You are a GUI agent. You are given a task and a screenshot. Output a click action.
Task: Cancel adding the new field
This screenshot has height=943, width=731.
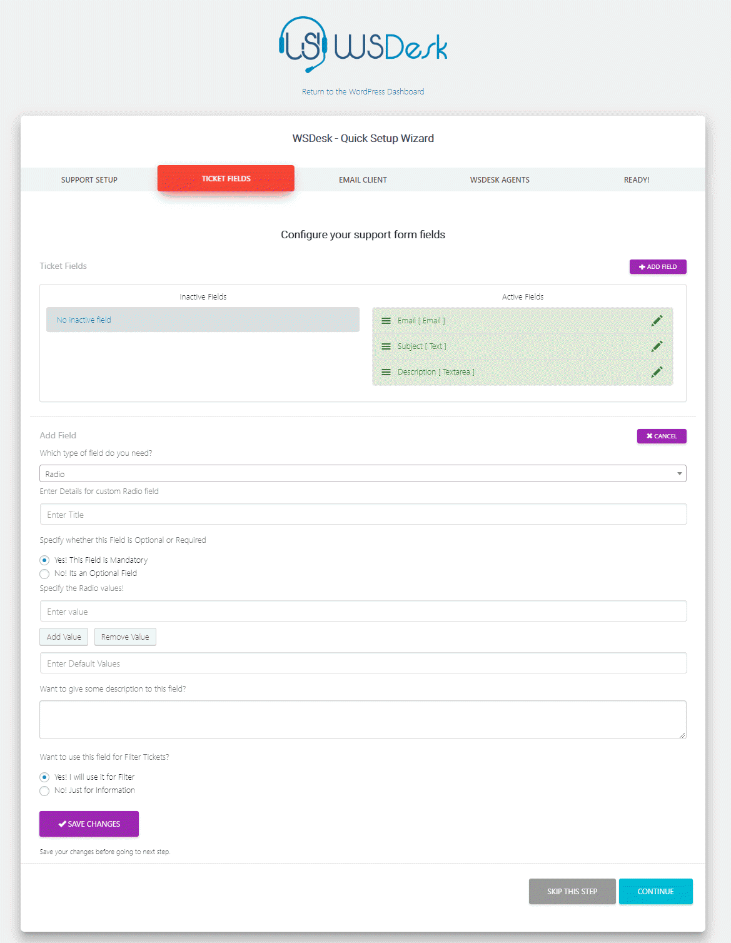(662, 436)
